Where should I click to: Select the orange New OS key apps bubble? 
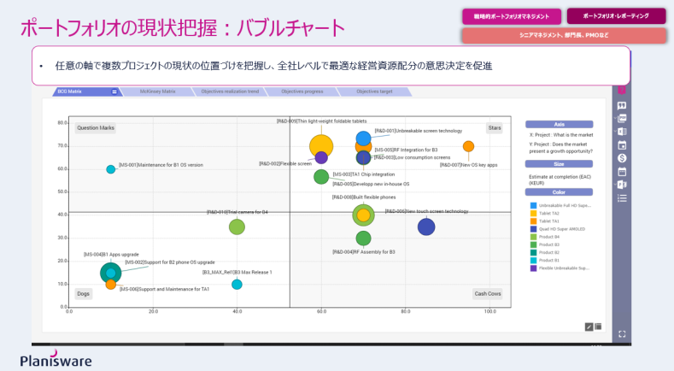point(468,146)
